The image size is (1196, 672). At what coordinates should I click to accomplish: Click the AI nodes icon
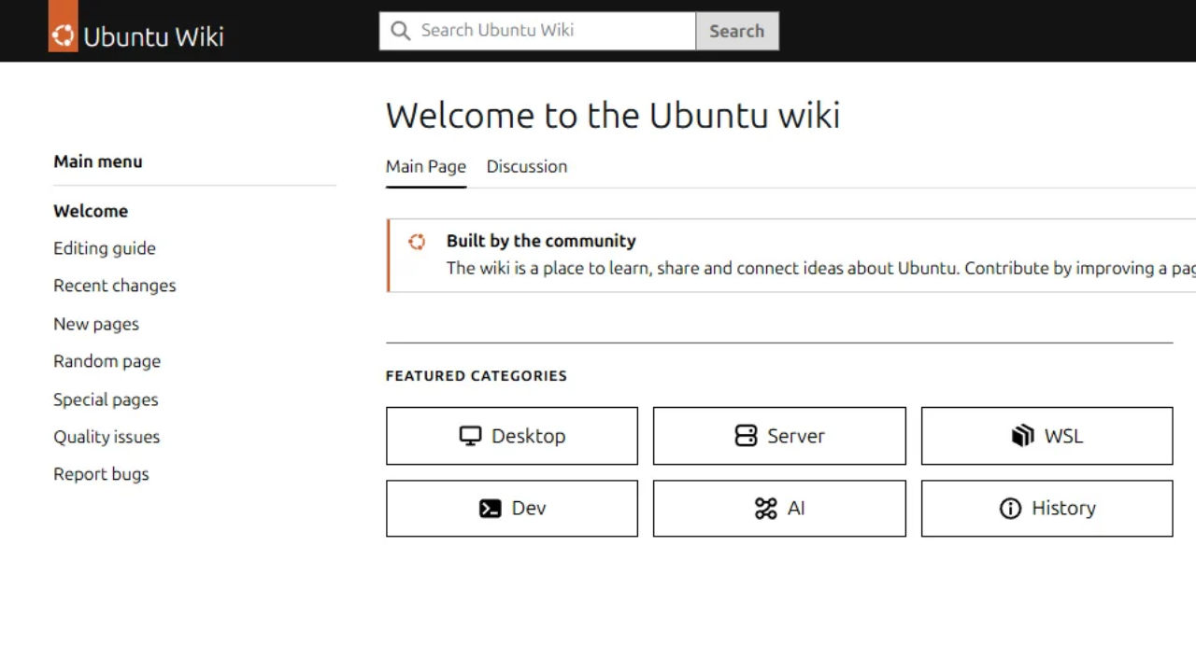(766, 509)
